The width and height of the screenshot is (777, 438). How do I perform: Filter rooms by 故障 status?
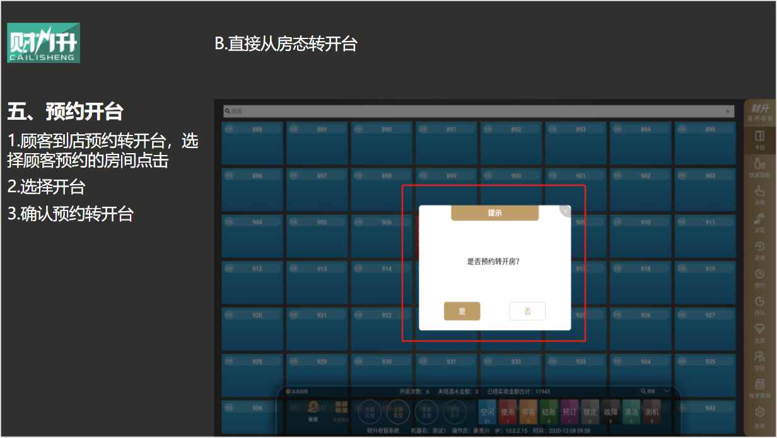point(610,412)
